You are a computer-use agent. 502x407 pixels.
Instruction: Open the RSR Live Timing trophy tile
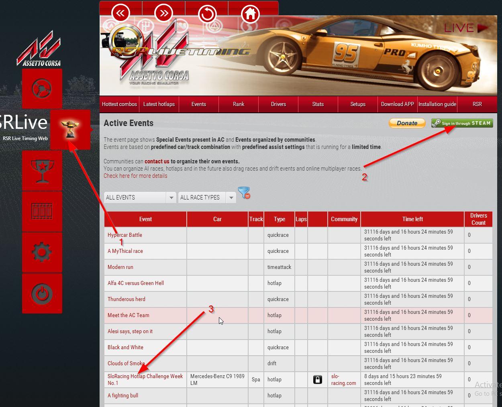pos(70,130)
